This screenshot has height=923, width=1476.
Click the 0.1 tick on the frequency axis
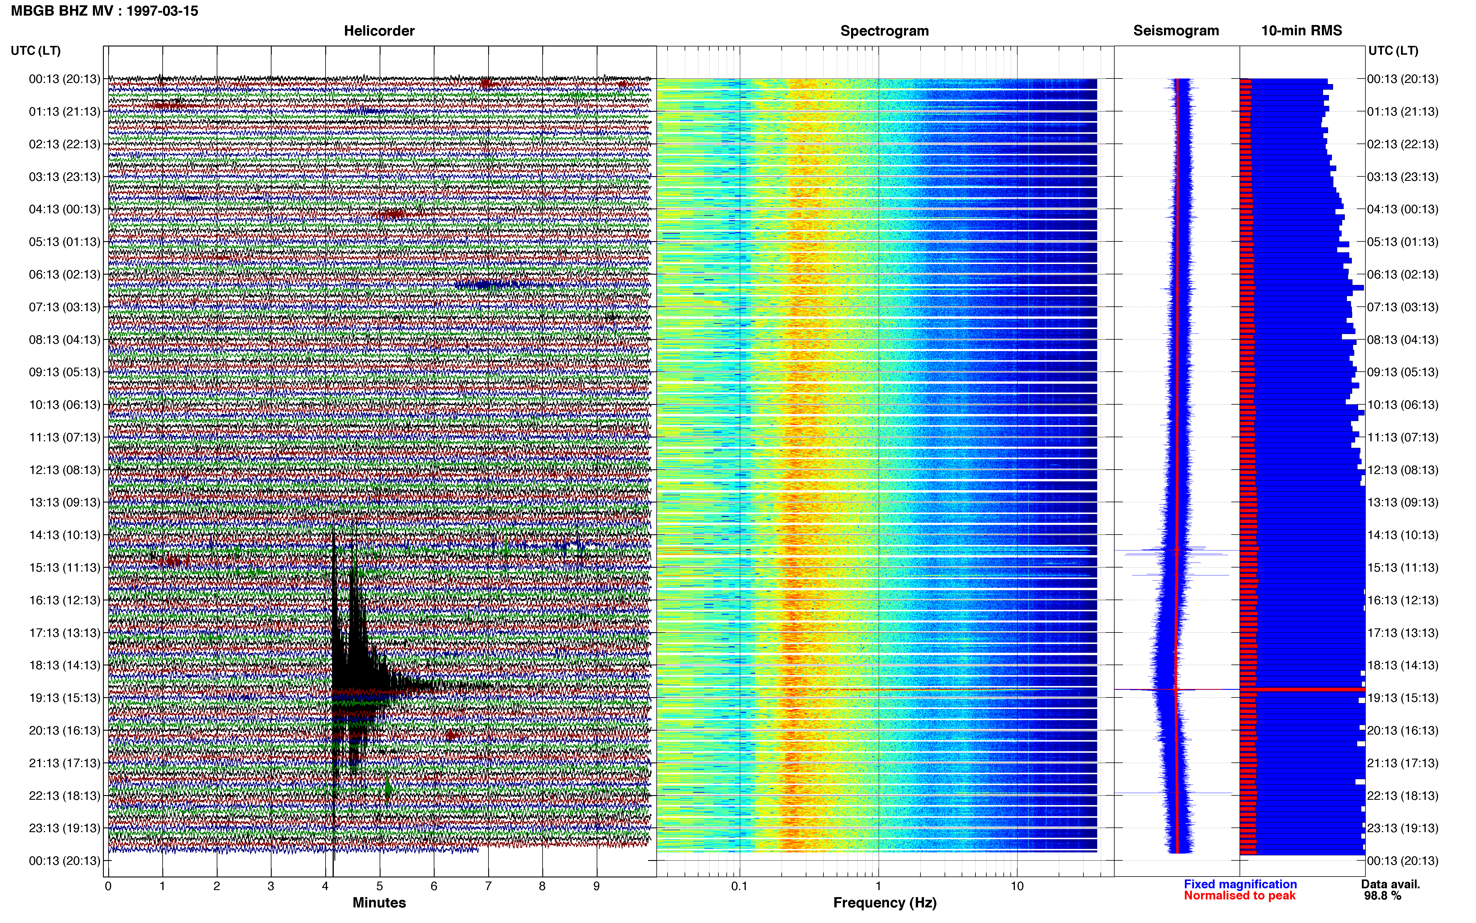pyautogui.click(x=739, y=886)
